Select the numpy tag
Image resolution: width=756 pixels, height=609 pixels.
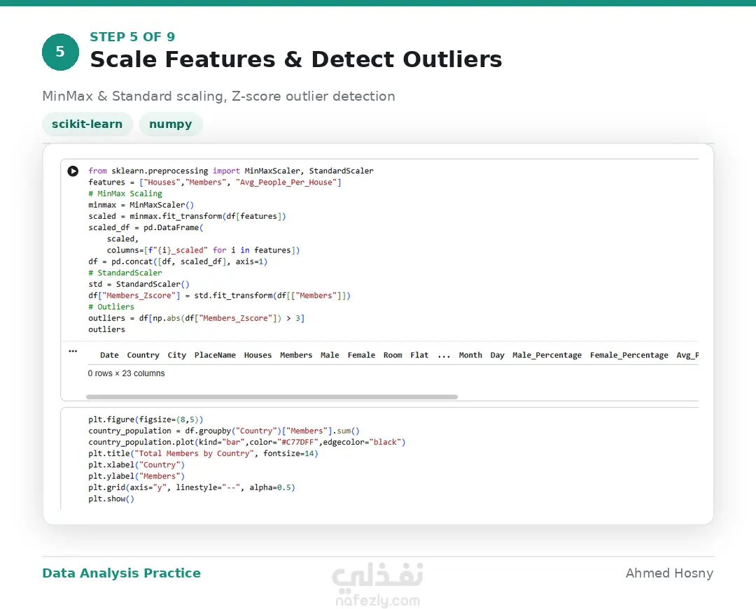point(171,124)
